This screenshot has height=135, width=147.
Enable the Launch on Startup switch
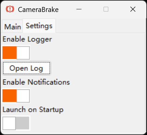click(16, 123)
